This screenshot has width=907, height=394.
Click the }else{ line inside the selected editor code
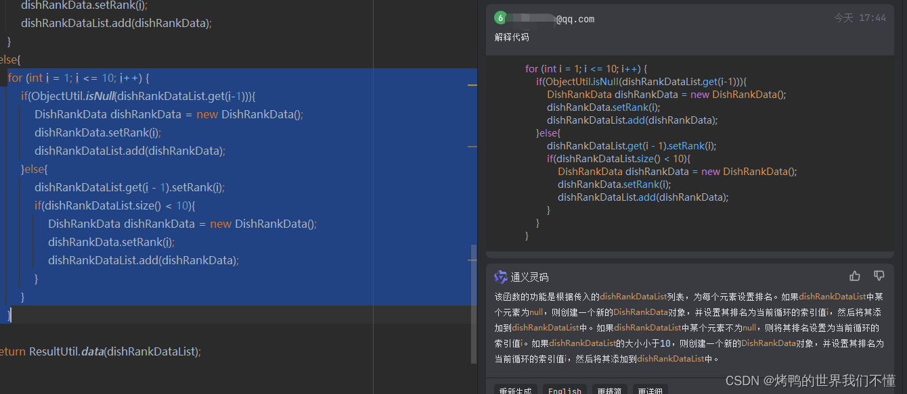click(x=35, y=169)
